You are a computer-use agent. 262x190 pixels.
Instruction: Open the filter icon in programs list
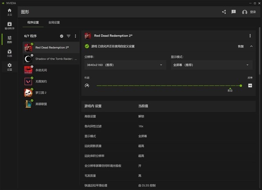(x=68, y=36)
